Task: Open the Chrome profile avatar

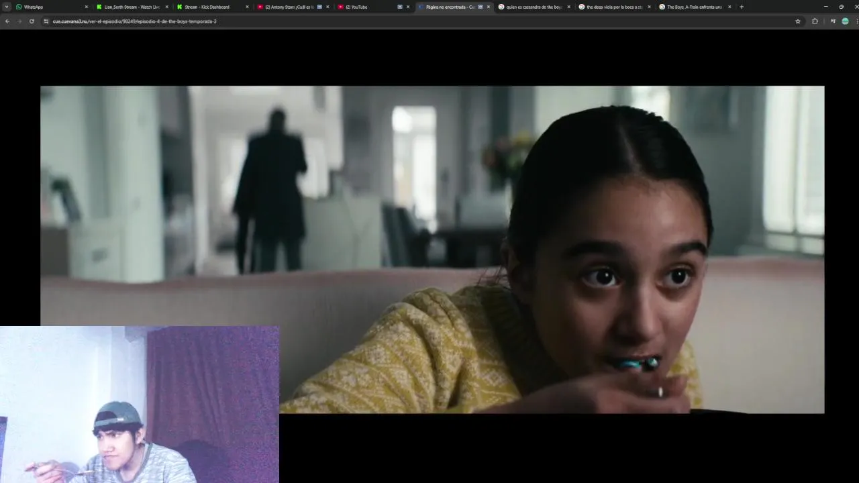Action: (845, 21)
